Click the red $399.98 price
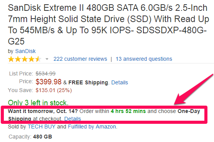The height and width of the screenshot is (142, 214). pos(49,82)
